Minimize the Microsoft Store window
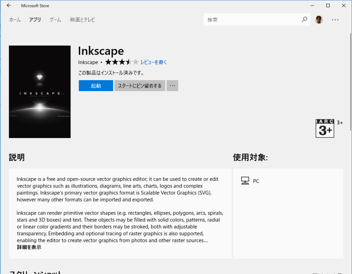 (312, 5)
